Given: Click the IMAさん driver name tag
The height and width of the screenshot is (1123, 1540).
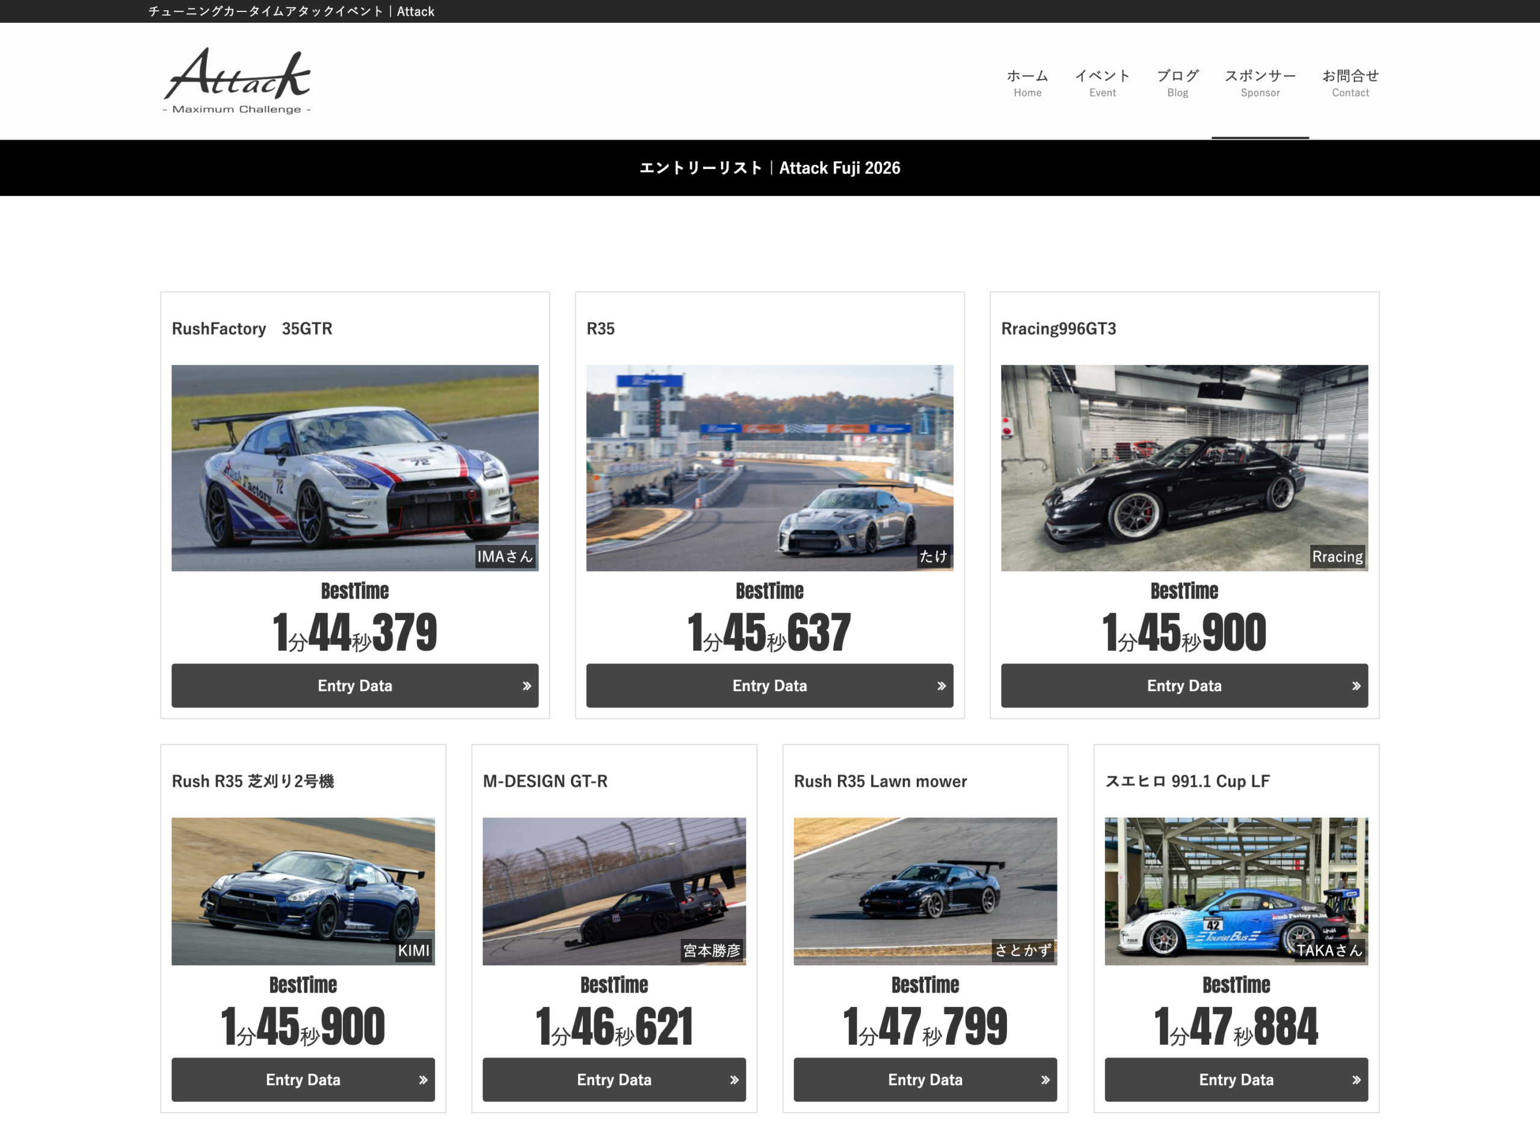Looking at the screenshot, I should point(505,557).
